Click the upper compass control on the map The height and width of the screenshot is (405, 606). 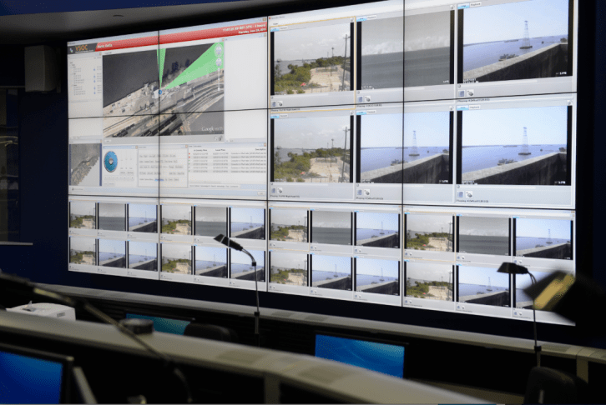(x=220, y=48)
